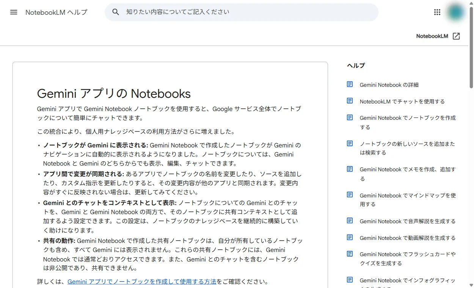Click article icon beside ノートブックを作成する
The height and width of the screenshot is (288, 474).
tap(350, 117)
